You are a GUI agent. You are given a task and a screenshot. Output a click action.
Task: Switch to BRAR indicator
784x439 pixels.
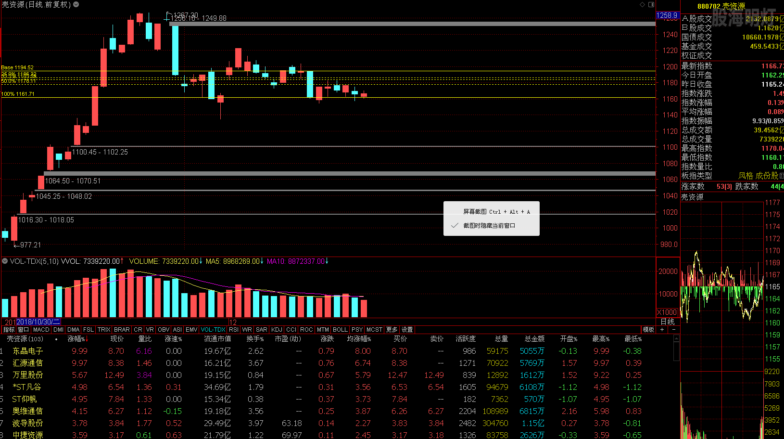(x=122, y=330)
